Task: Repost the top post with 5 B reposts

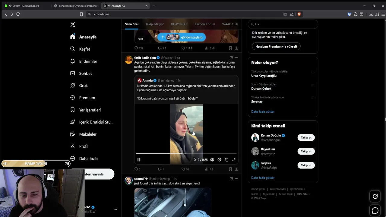Action: pyautogui.click(x=162, y=48)
